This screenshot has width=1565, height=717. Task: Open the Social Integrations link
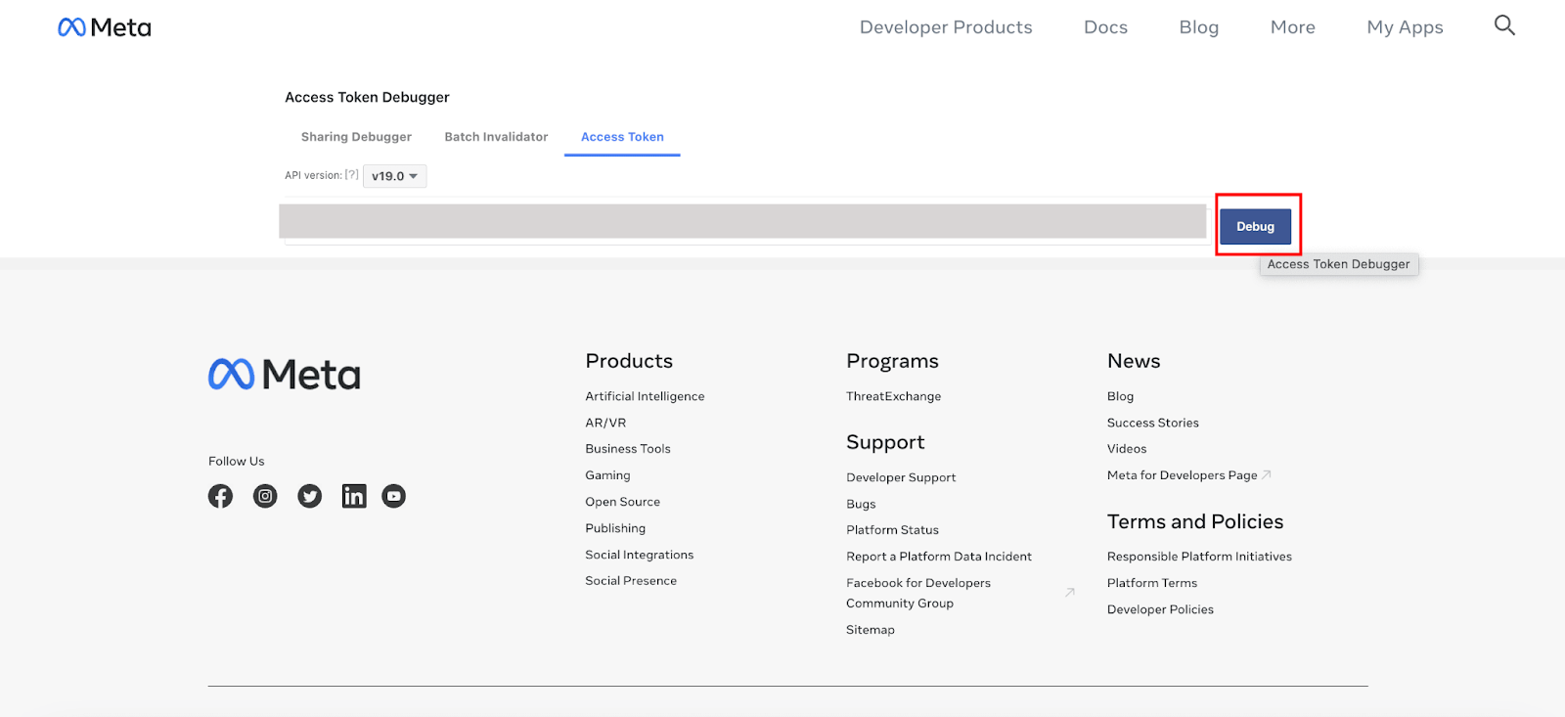(639, 555)
